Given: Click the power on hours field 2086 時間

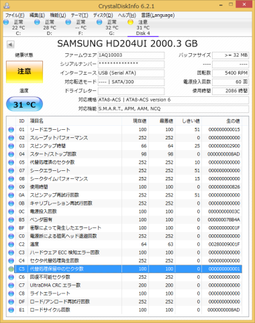Looking at the screenshot, I should [230, 91].
